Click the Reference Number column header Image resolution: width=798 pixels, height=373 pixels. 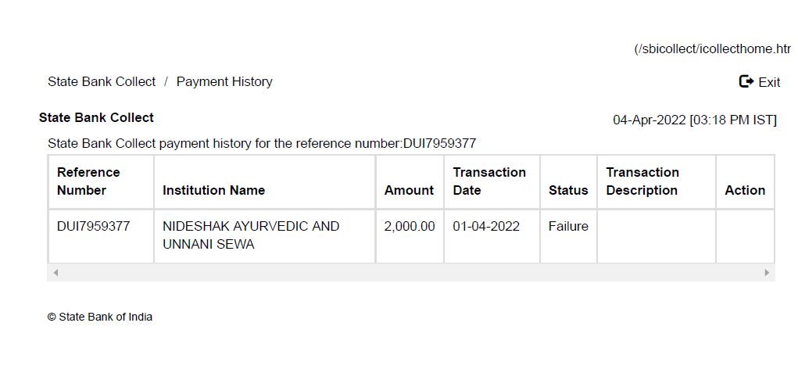coord(88,181)
